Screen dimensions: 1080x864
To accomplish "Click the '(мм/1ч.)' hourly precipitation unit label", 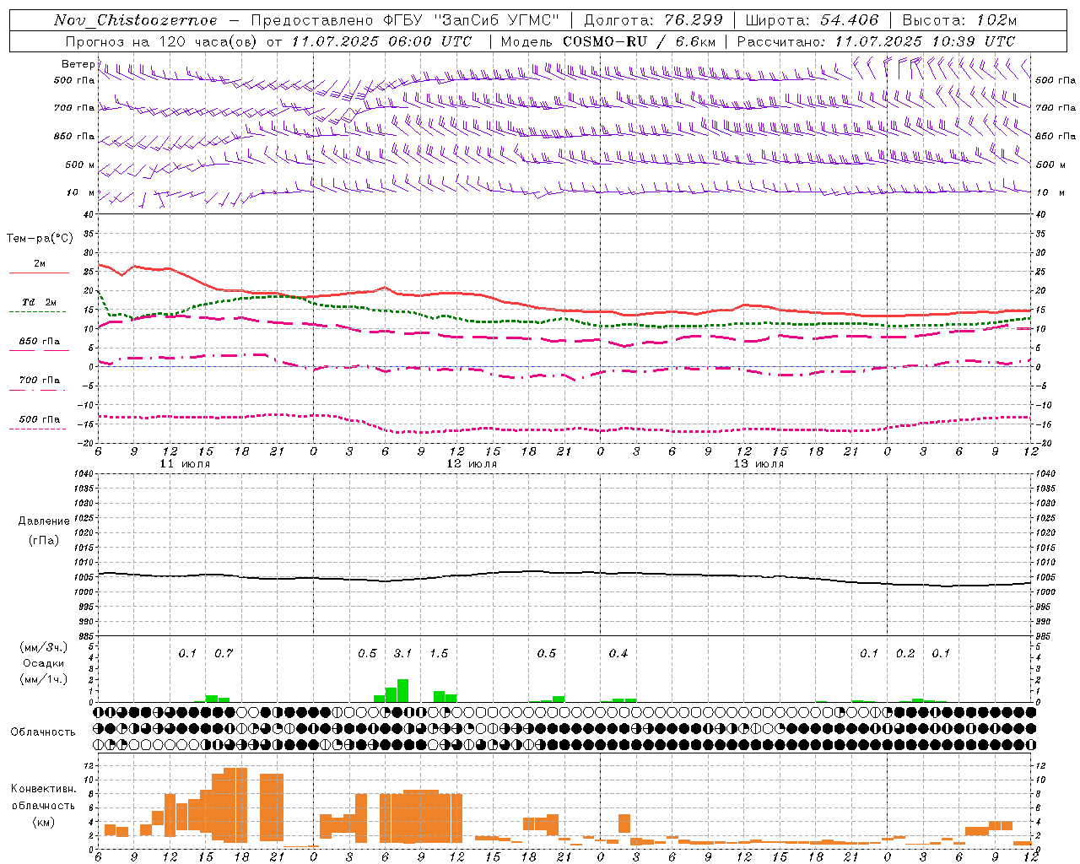I will click(43, 679).
